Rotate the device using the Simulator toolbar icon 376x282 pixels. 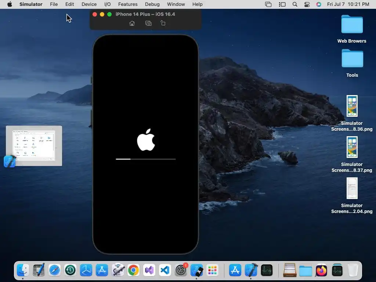(x=163, y=23)
